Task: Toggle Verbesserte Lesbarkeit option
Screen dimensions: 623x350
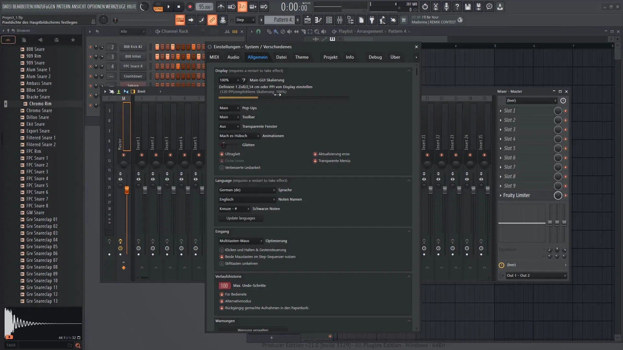Action: pyautogui.click(x=222, y=168)
